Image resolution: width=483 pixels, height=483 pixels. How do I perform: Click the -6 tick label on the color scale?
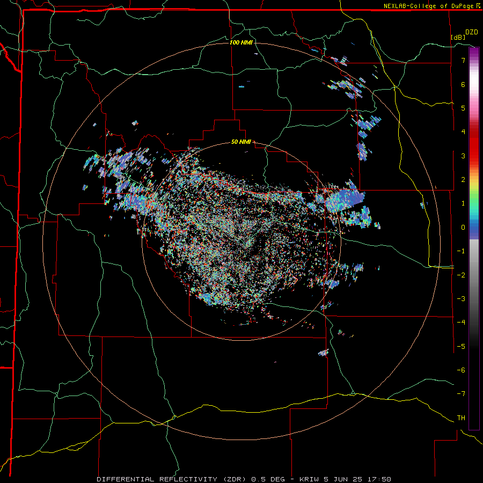click(461, 370)
